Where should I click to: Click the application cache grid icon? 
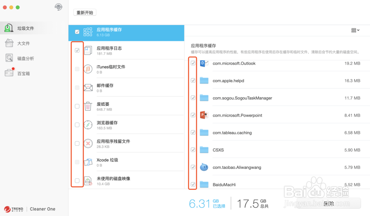click(88, 31)
